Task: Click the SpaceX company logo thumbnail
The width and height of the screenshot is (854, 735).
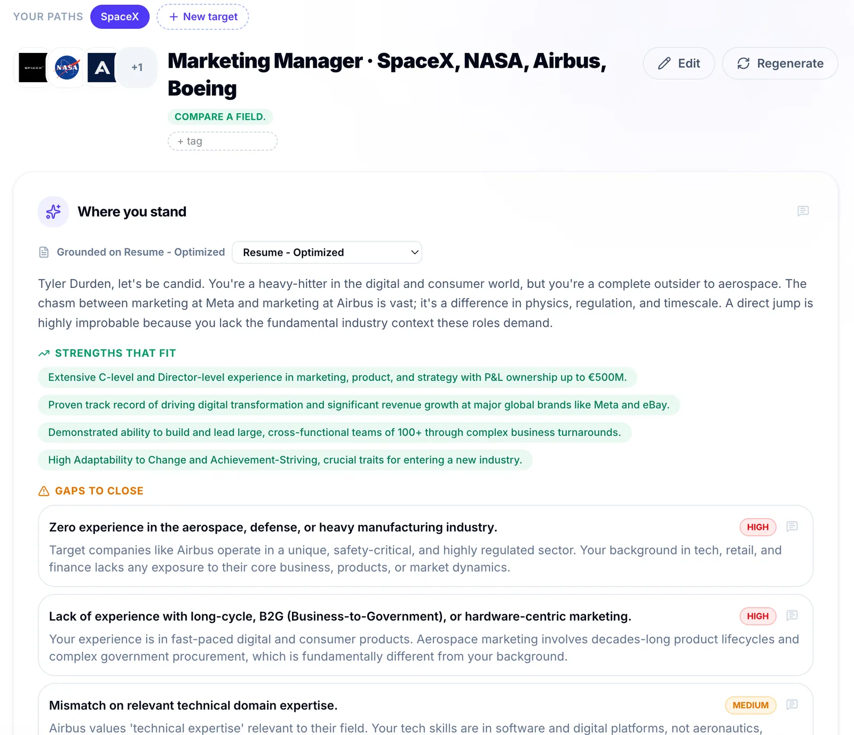Action: tap(33, 68)
